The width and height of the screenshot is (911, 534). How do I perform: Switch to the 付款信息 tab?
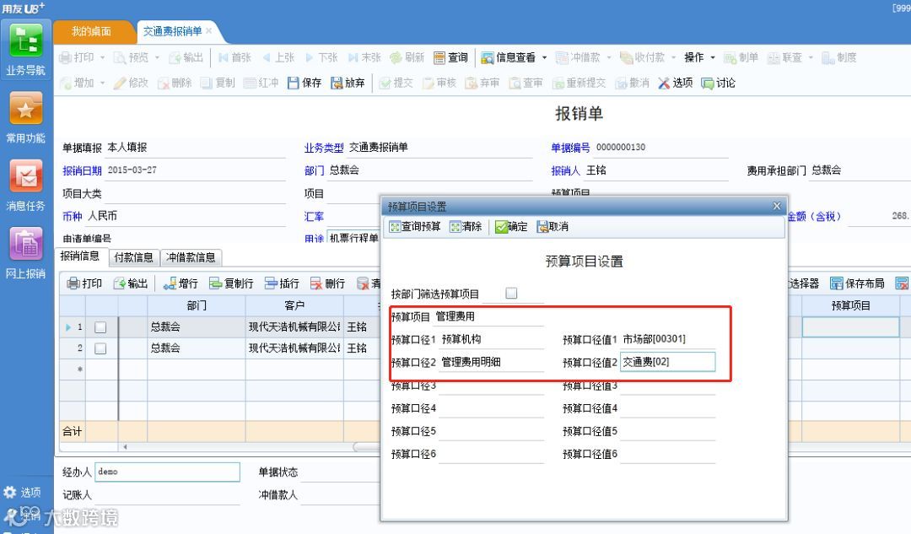[133, 257]
